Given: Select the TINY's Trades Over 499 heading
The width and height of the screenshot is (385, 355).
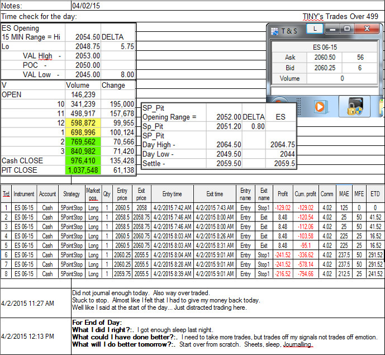Looking at the screenshot, I should pyautogui.click(x=340, y=16).
